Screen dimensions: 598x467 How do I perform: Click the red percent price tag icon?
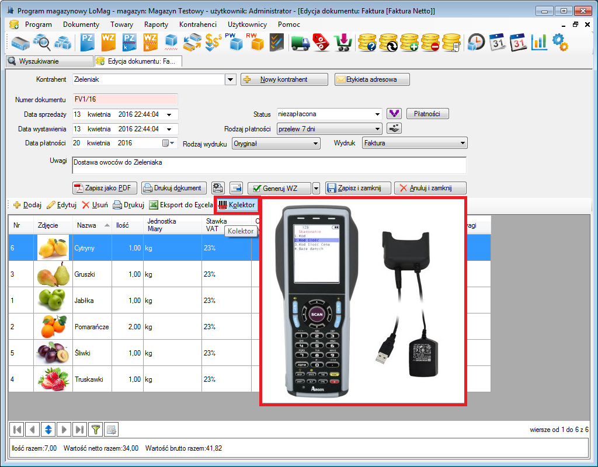click(321, 42)
